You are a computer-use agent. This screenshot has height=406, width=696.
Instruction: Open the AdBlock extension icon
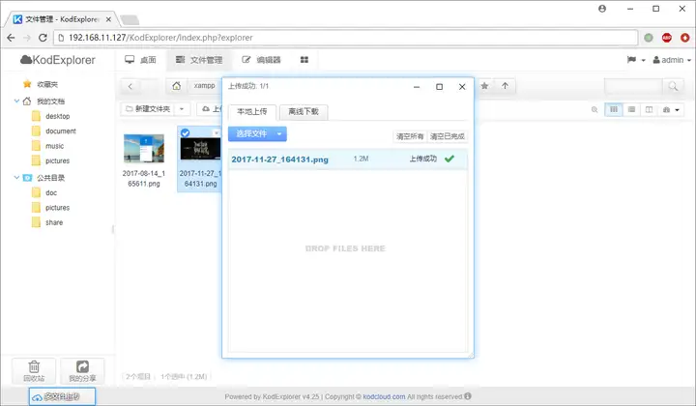pos(667,38)
